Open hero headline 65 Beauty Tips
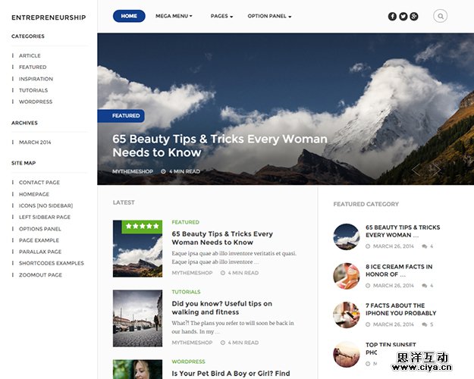 coord(220,146)
